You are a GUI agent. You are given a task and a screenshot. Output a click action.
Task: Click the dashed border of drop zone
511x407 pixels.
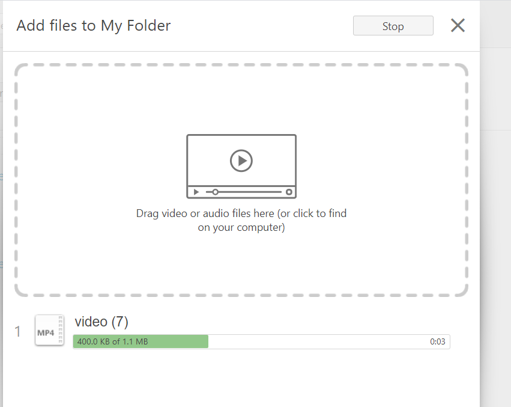pos(241,64)
